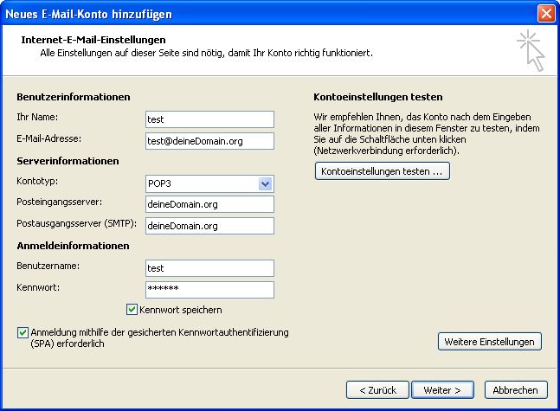The width and height of the screenshot is (560, 411).
Task: Click the Anmeldeinformationen section heading
Action: pos(72,246)
